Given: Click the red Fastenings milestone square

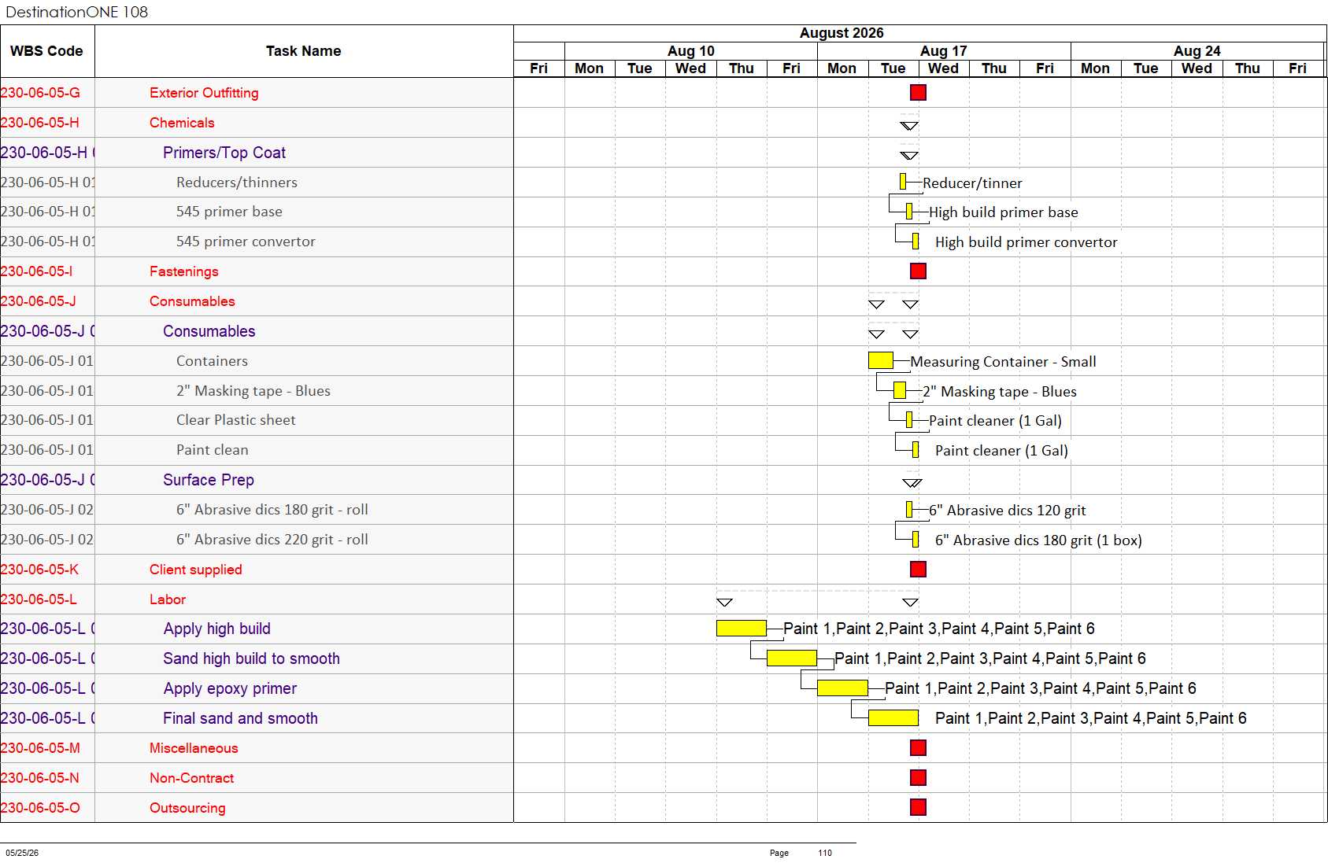Looking at the screenshot, I should (x=918, y=271).
